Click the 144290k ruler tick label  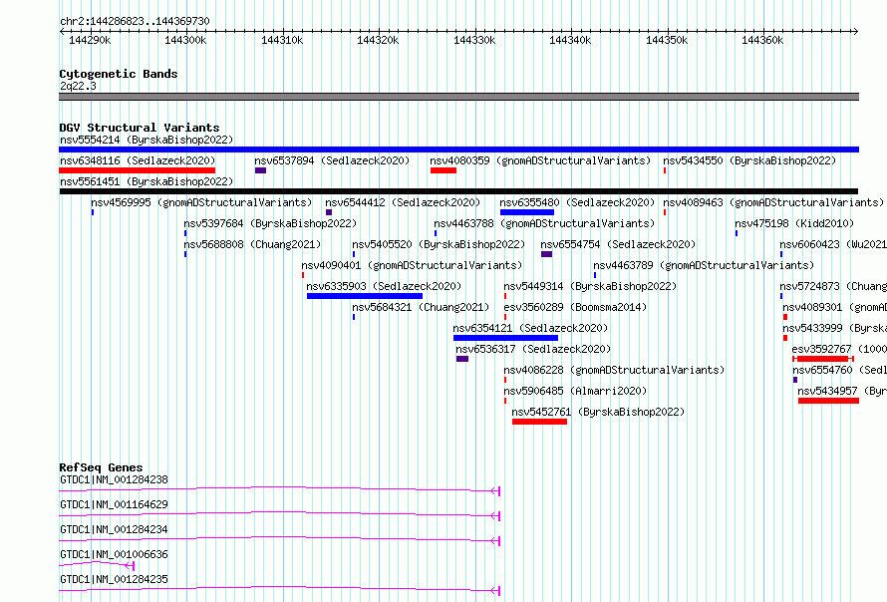(x=90, y=40)
